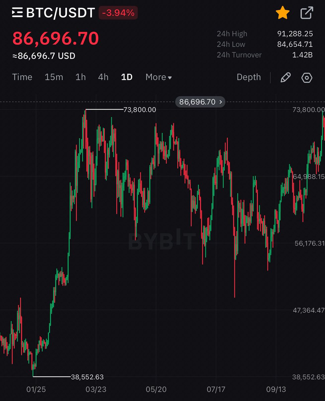This screenshot has height=401, width=325.
Task: Tap the 24h High value 91,288.25
Action: tap(295, 34)
